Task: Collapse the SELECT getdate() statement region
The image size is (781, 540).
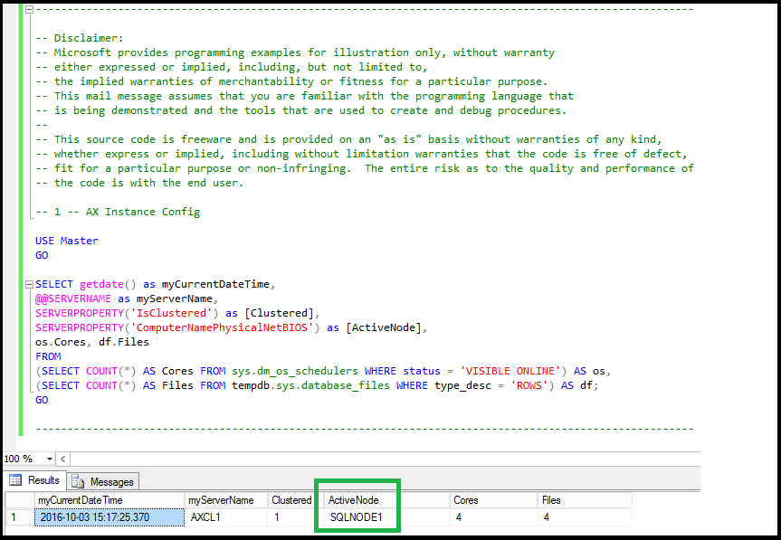Action: click(30, 284)
